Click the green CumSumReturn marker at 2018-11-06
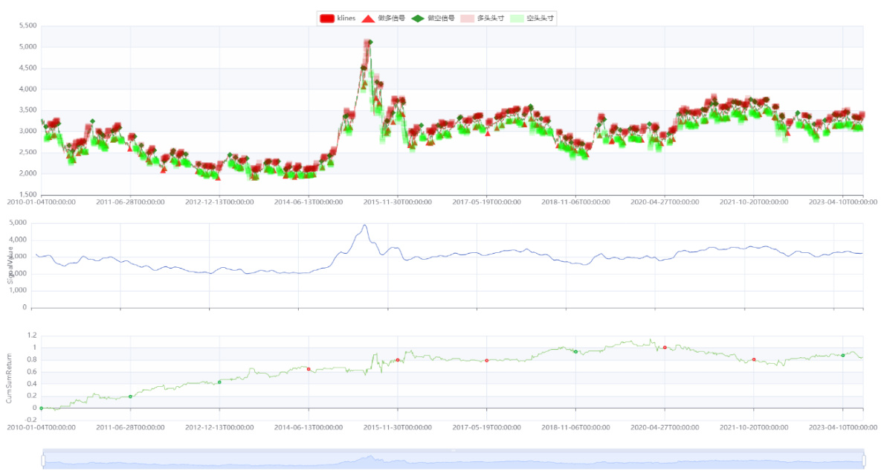 tap(576, 352)
